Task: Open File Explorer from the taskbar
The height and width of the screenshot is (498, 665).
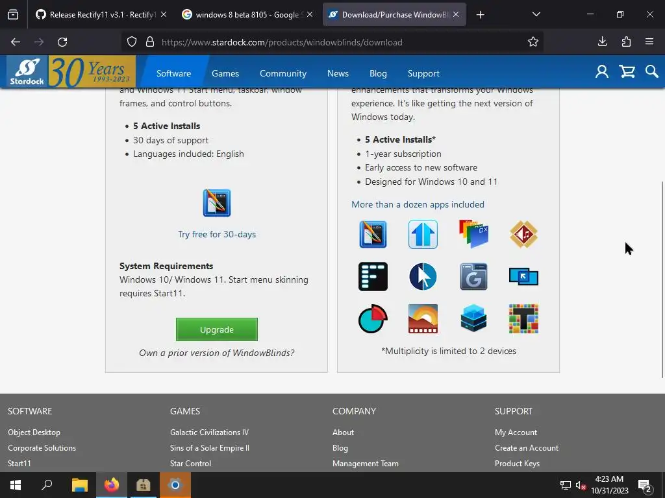Action: click(79, 485)
